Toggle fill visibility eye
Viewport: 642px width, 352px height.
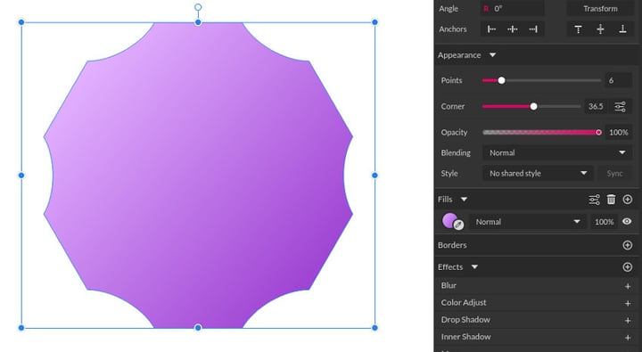click(x=627, y=221)
